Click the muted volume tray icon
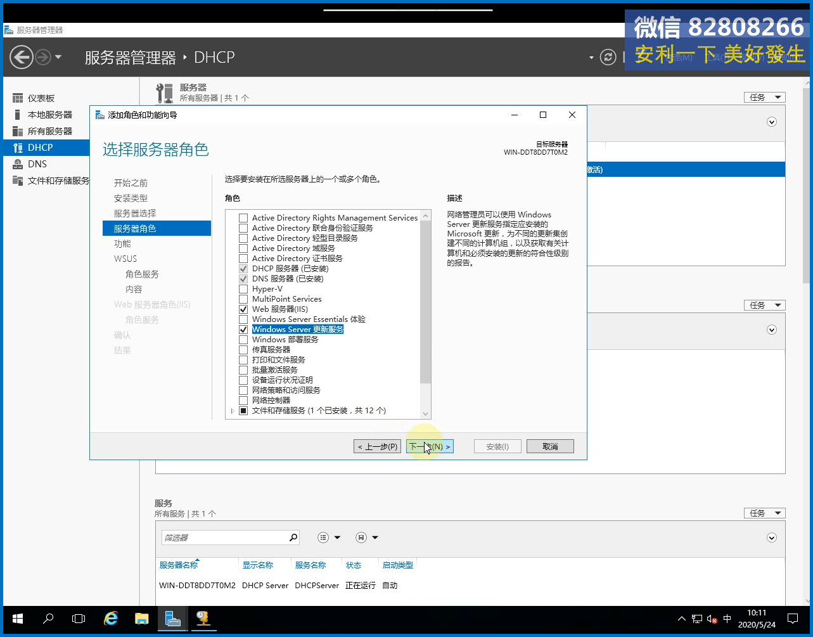Image resolution: width=813 pixels, height=637 pixels. pos(712,619)
